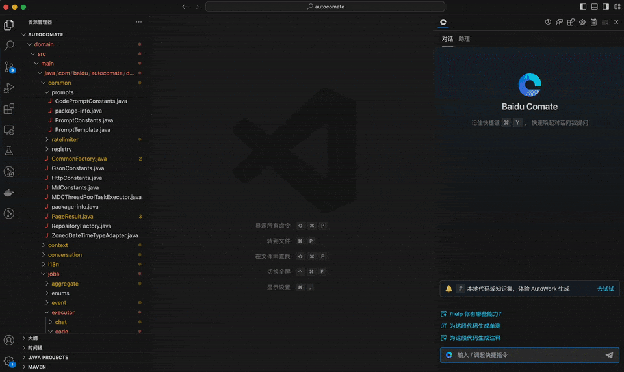Open Source Control view icon
Image resolution: width=624 pixels, height=372 pixels.
8,67
